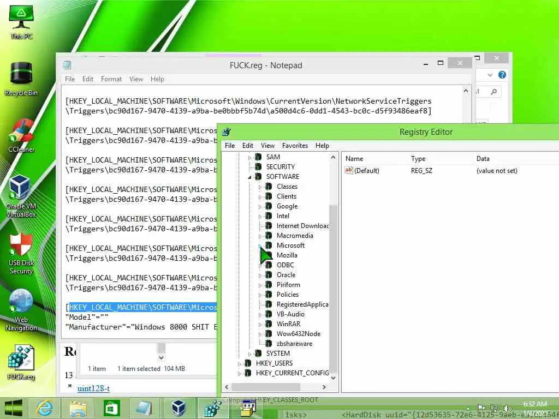
Task: Open Internet Explorer from the taskbar
Action: [45, 408]
